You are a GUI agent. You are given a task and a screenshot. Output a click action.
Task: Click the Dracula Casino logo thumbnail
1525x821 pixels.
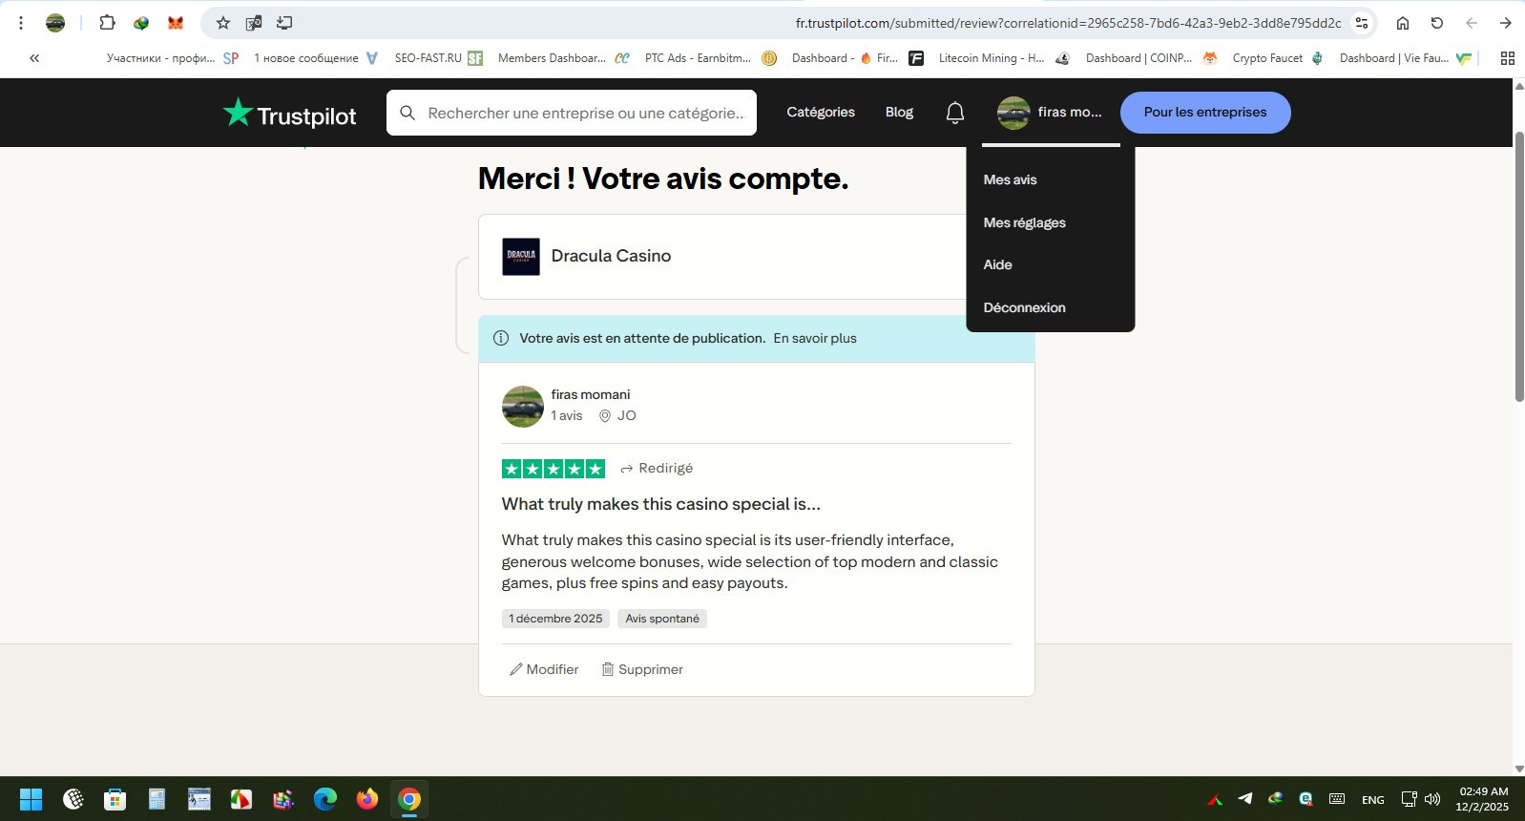point(521,257)
